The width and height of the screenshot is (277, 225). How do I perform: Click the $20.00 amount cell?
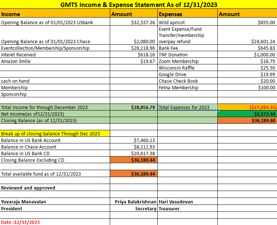247,81
